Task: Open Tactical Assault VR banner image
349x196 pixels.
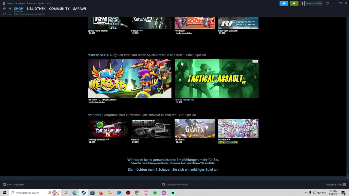Action: coord(217,78)
